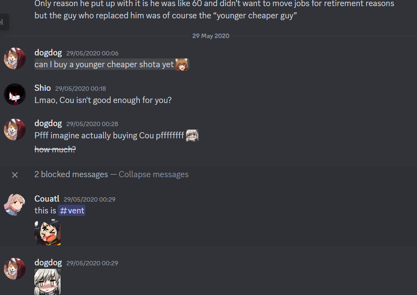Screen dimensions: 417x295
Task: Open dogdog's avatar on 00:28 message
Action: coord(15,130)
